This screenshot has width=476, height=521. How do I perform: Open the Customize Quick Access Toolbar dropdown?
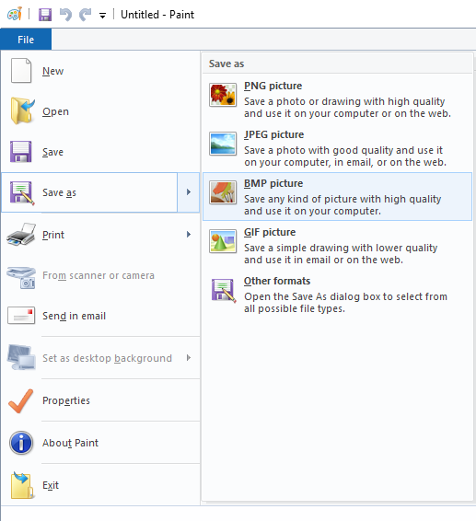[103, 16]
